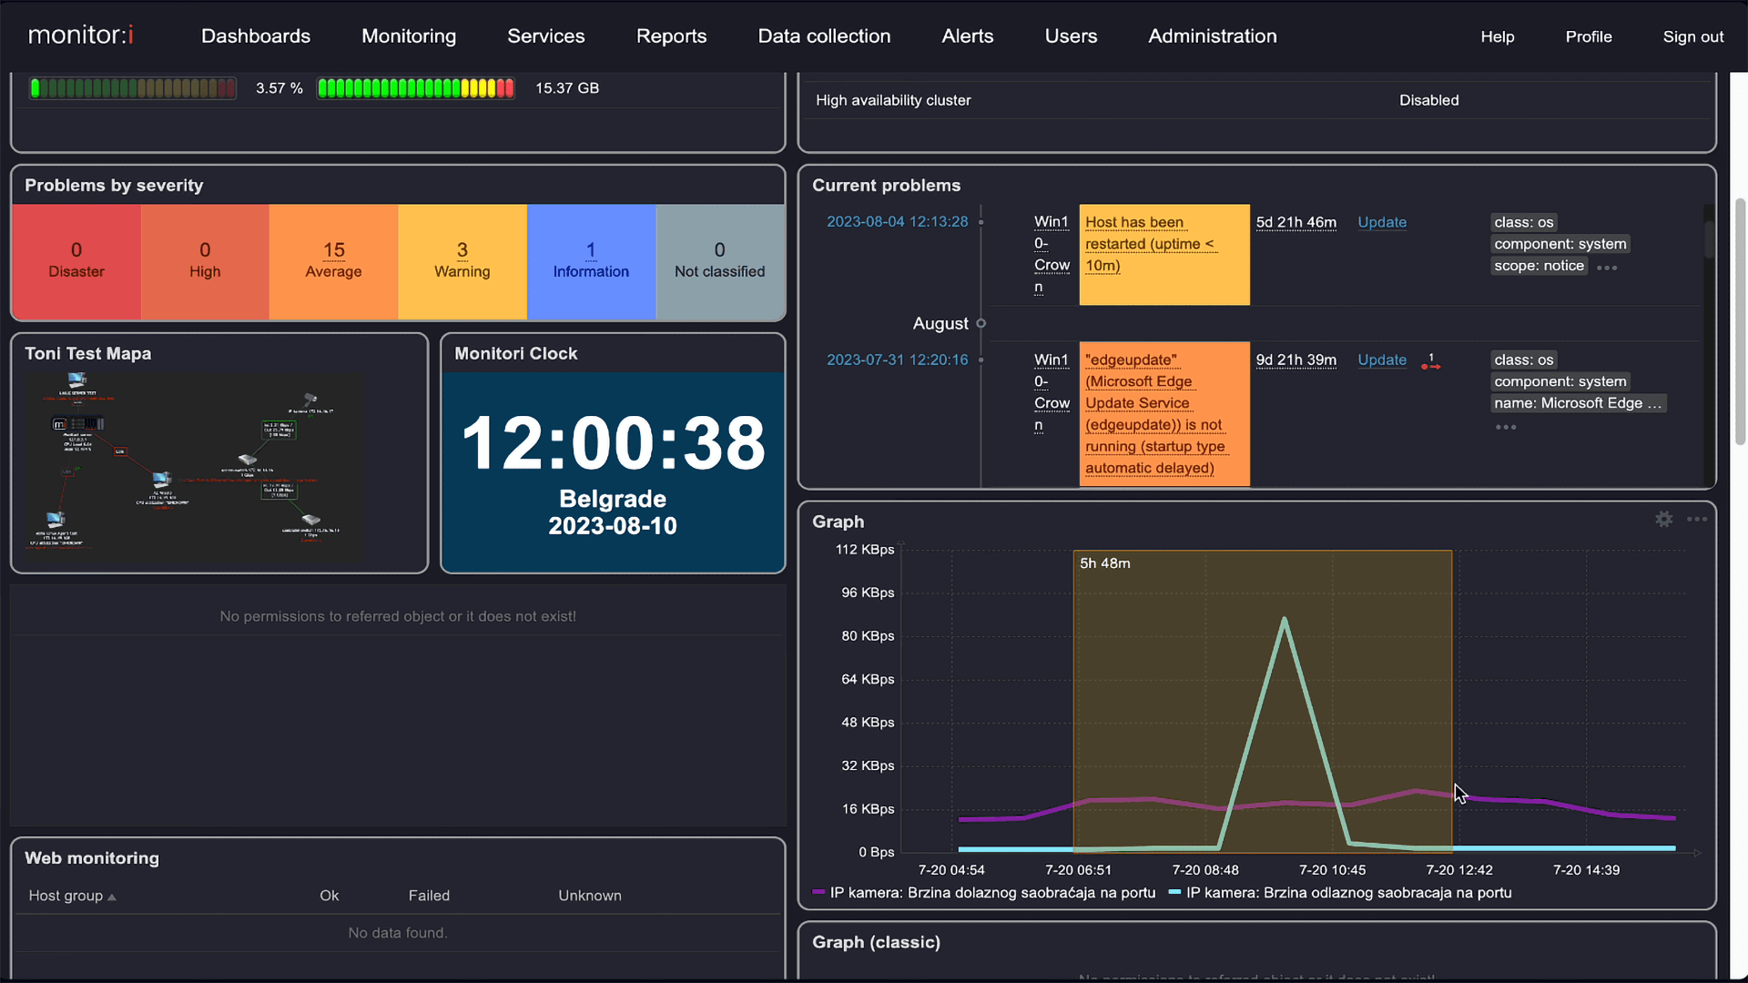Toggle odlaznog saobracaja legend entry

pos(1339,893)
